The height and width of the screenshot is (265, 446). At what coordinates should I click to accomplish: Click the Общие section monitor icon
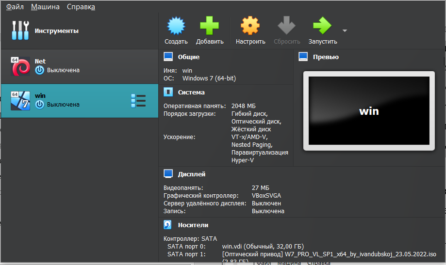click(168, 57)
